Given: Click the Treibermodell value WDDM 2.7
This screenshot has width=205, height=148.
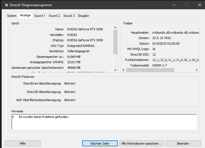Looking at the screenshot, I should pos(159,65).
